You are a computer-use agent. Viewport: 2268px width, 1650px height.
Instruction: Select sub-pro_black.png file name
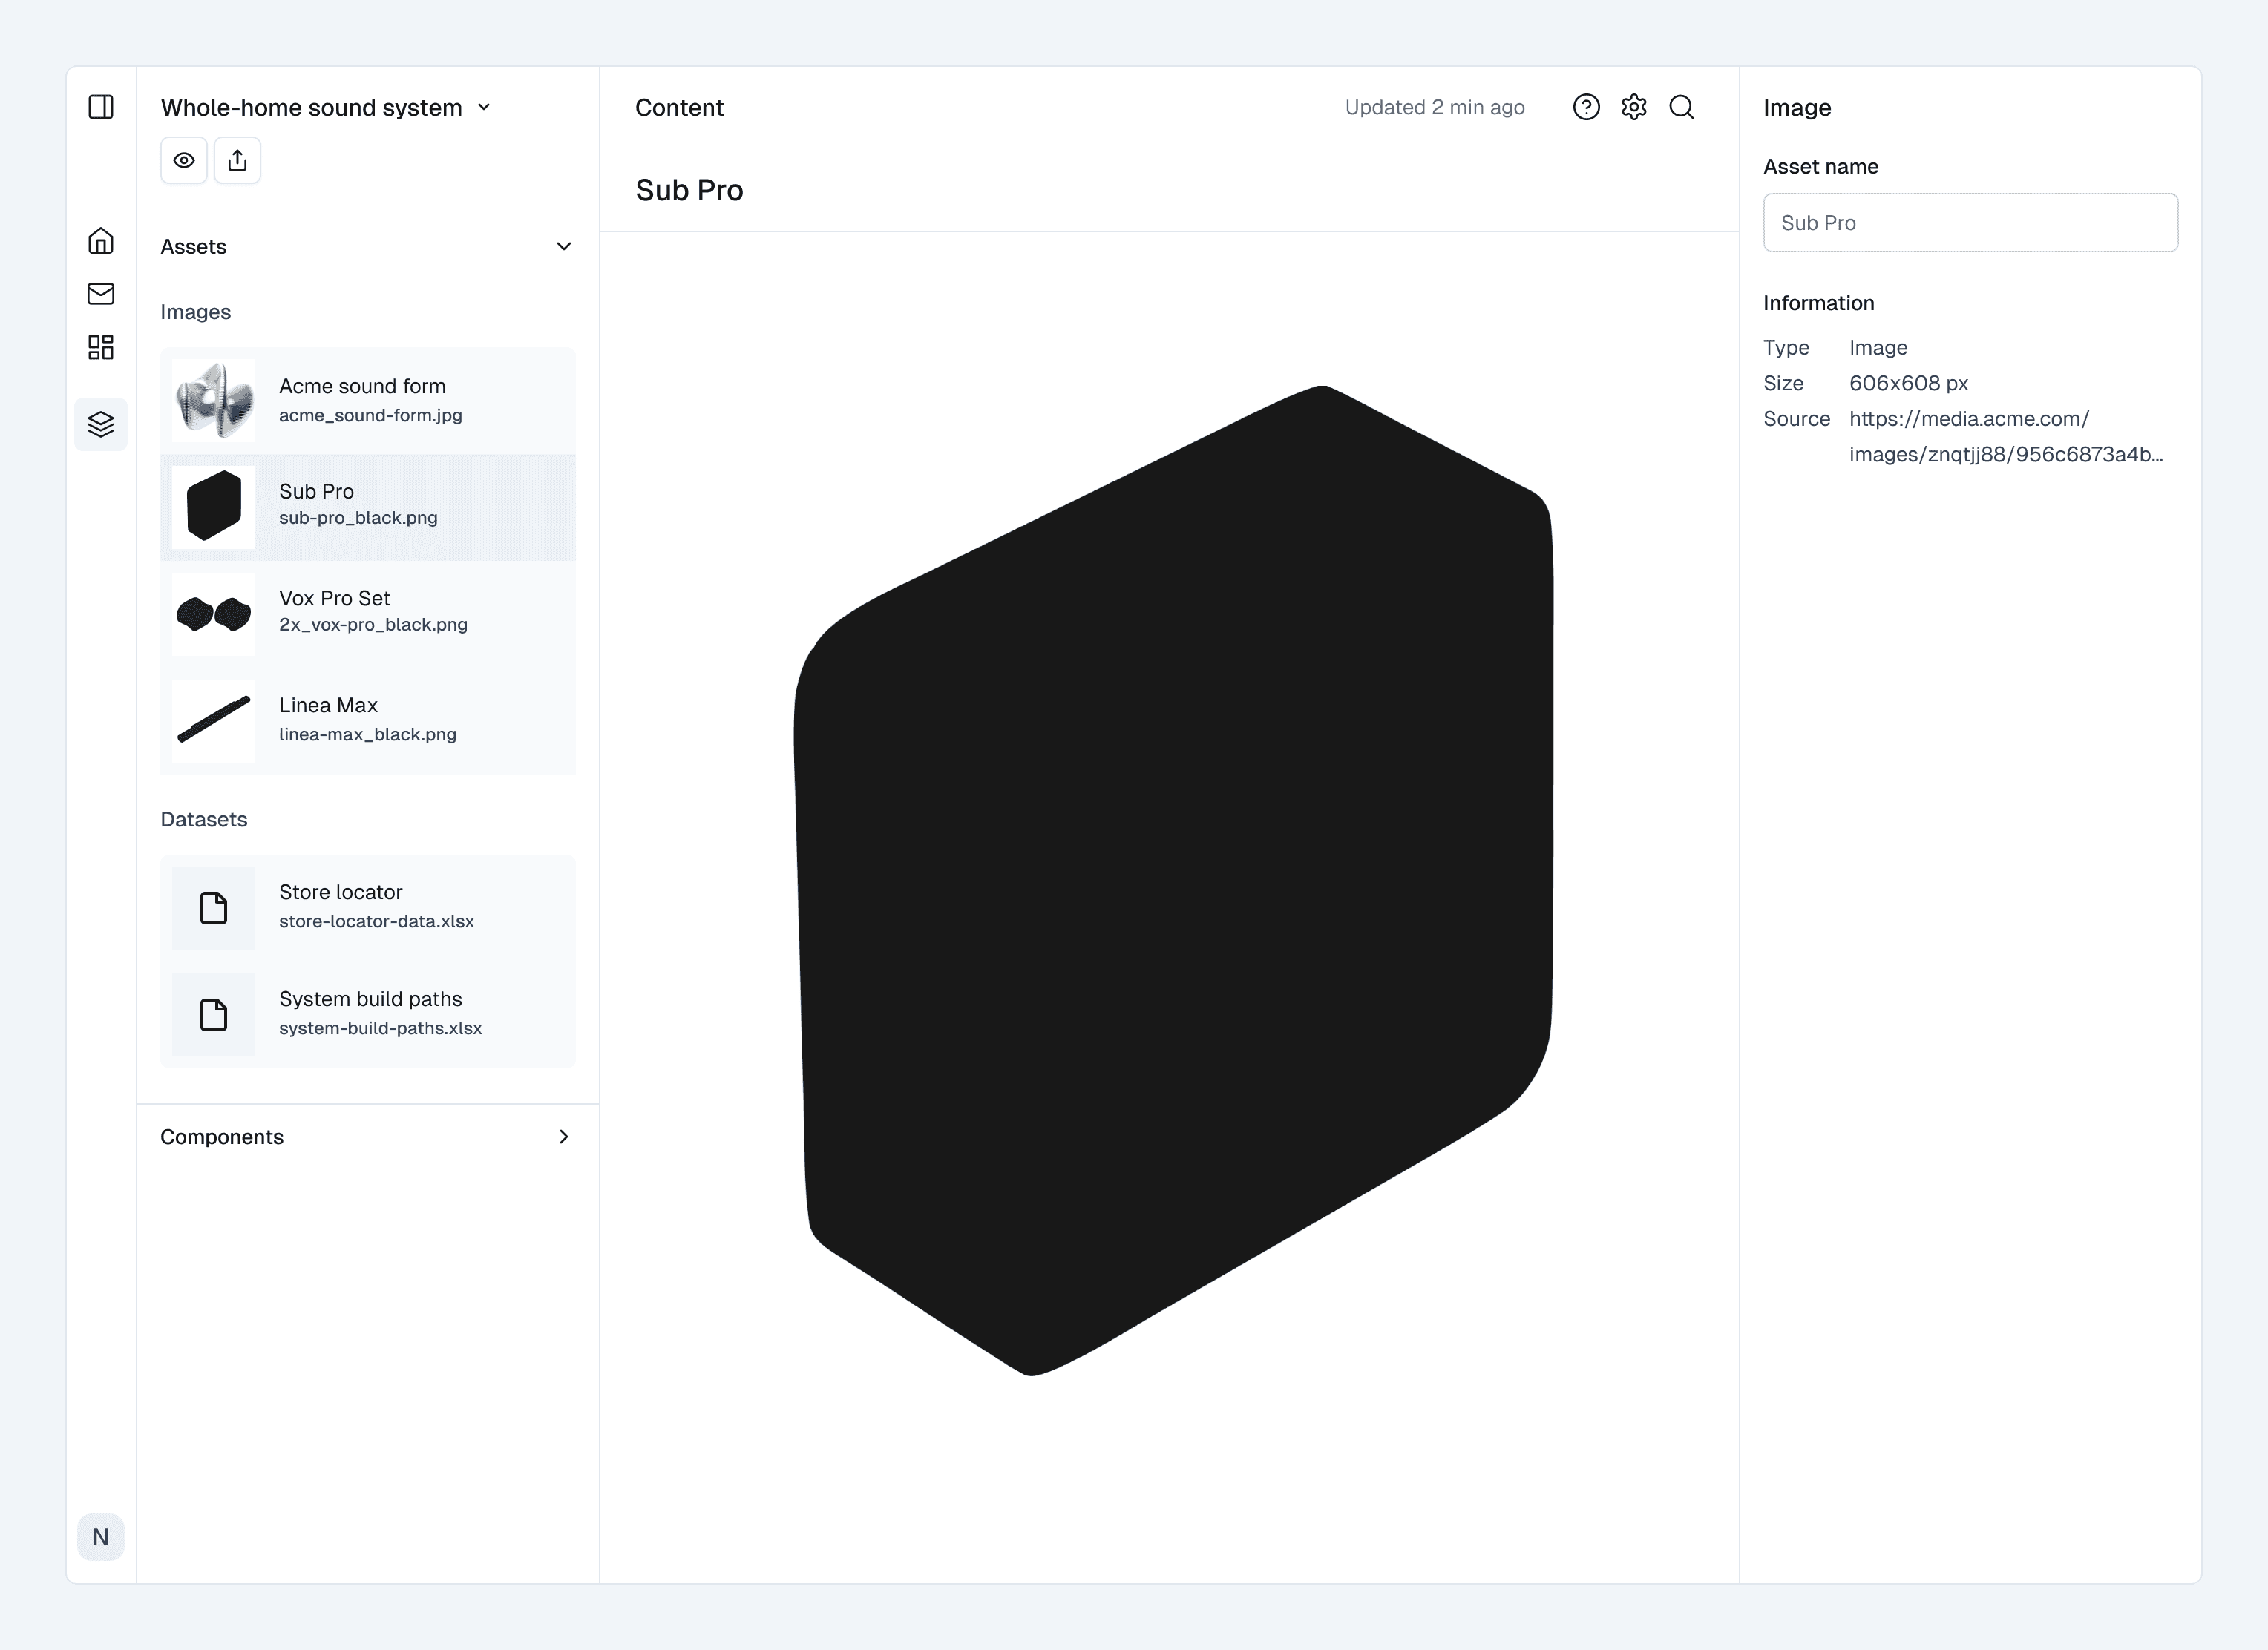pos(358,518)
